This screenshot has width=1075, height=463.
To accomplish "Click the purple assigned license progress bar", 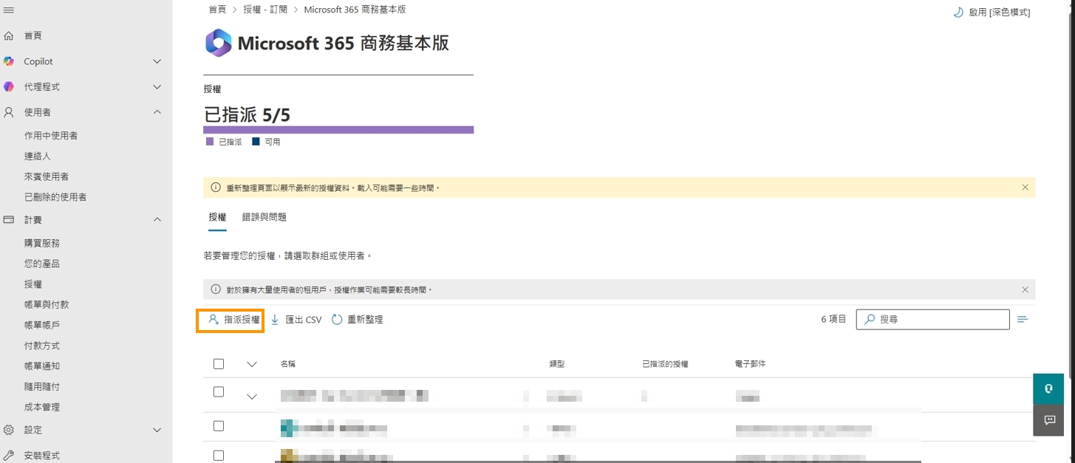I will coord(338,129).
